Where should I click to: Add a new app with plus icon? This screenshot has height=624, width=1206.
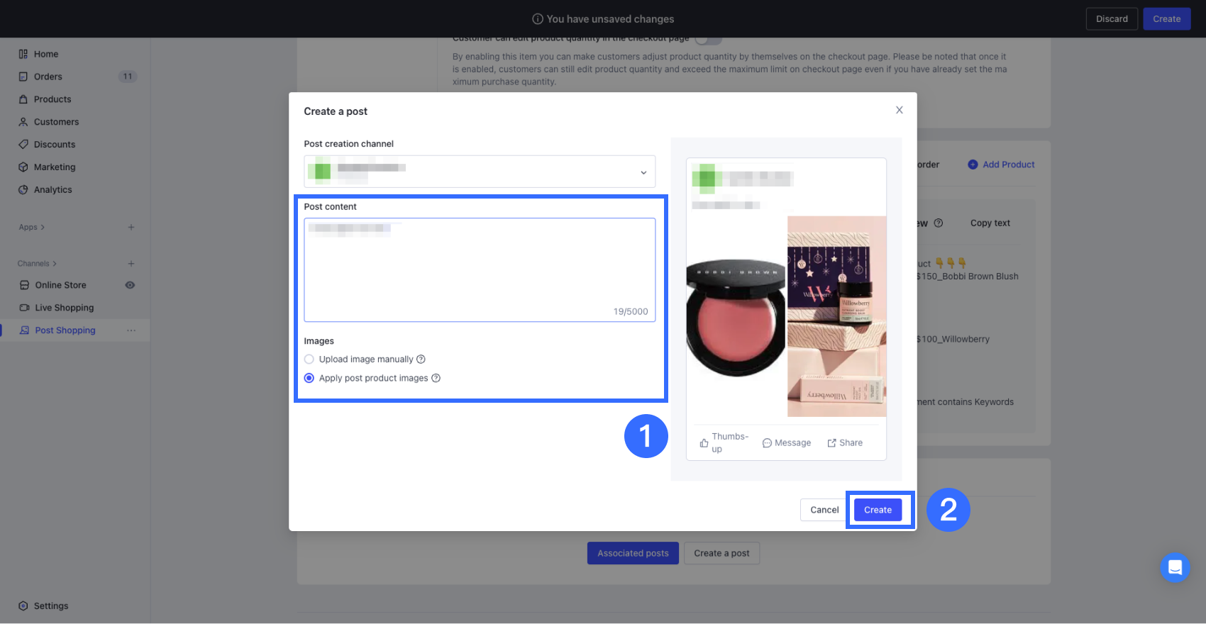point(131,228)
